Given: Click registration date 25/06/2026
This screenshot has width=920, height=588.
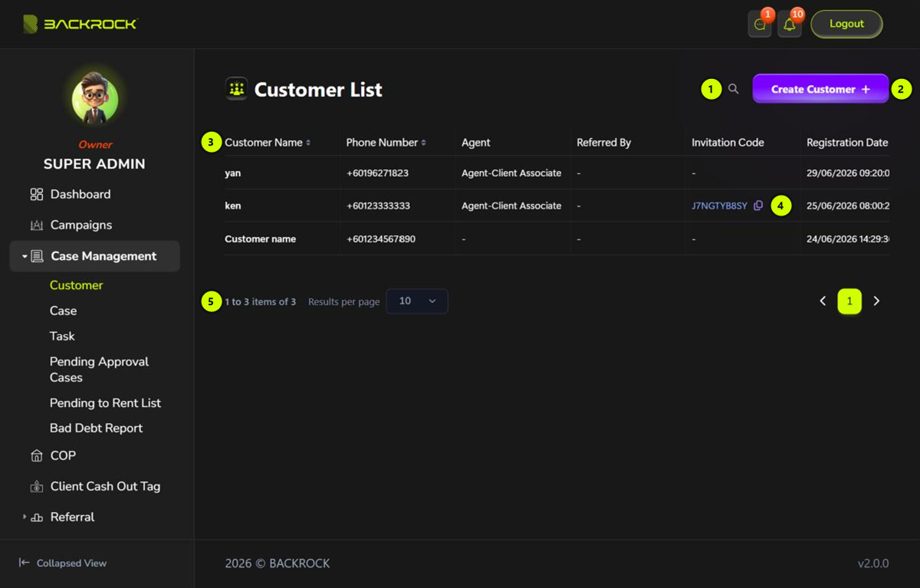Looking at the screenshot, I should coord(848,205).
